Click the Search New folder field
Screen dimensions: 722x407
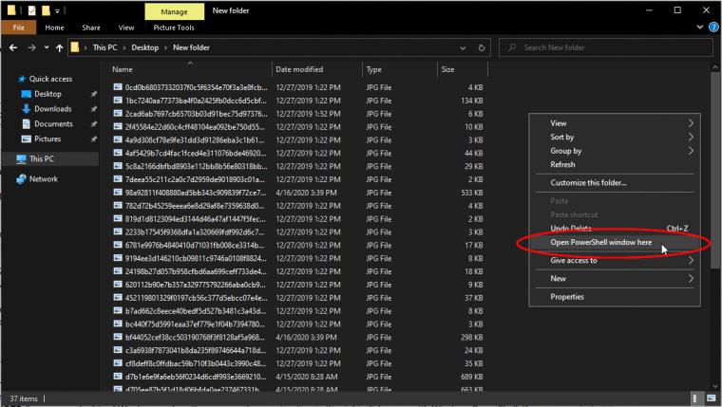click(x=605, y=47)
